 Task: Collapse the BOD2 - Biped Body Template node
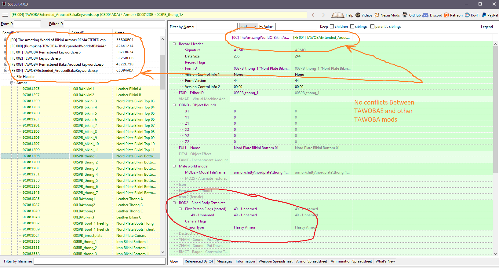[x=174, y=203]
